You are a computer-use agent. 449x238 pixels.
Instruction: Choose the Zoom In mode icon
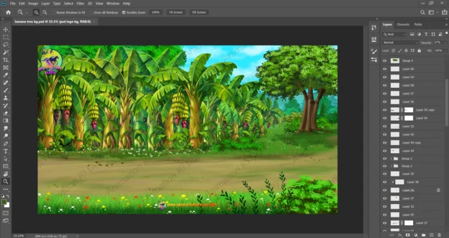(x=36, y=12)
